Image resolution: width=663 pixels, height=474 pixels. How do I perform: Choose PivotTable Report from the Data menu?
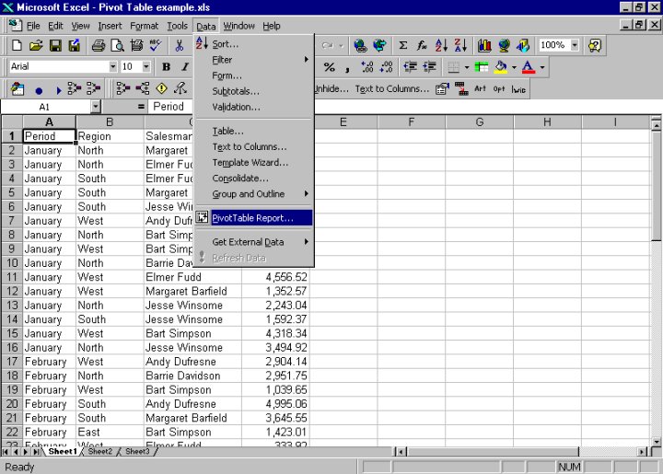click(254, 218)
